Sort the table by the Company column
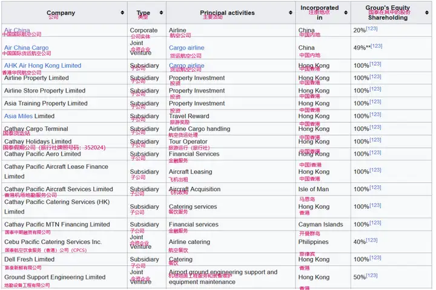Viewport: 436px width, 290px height. (x=122, y=13)
